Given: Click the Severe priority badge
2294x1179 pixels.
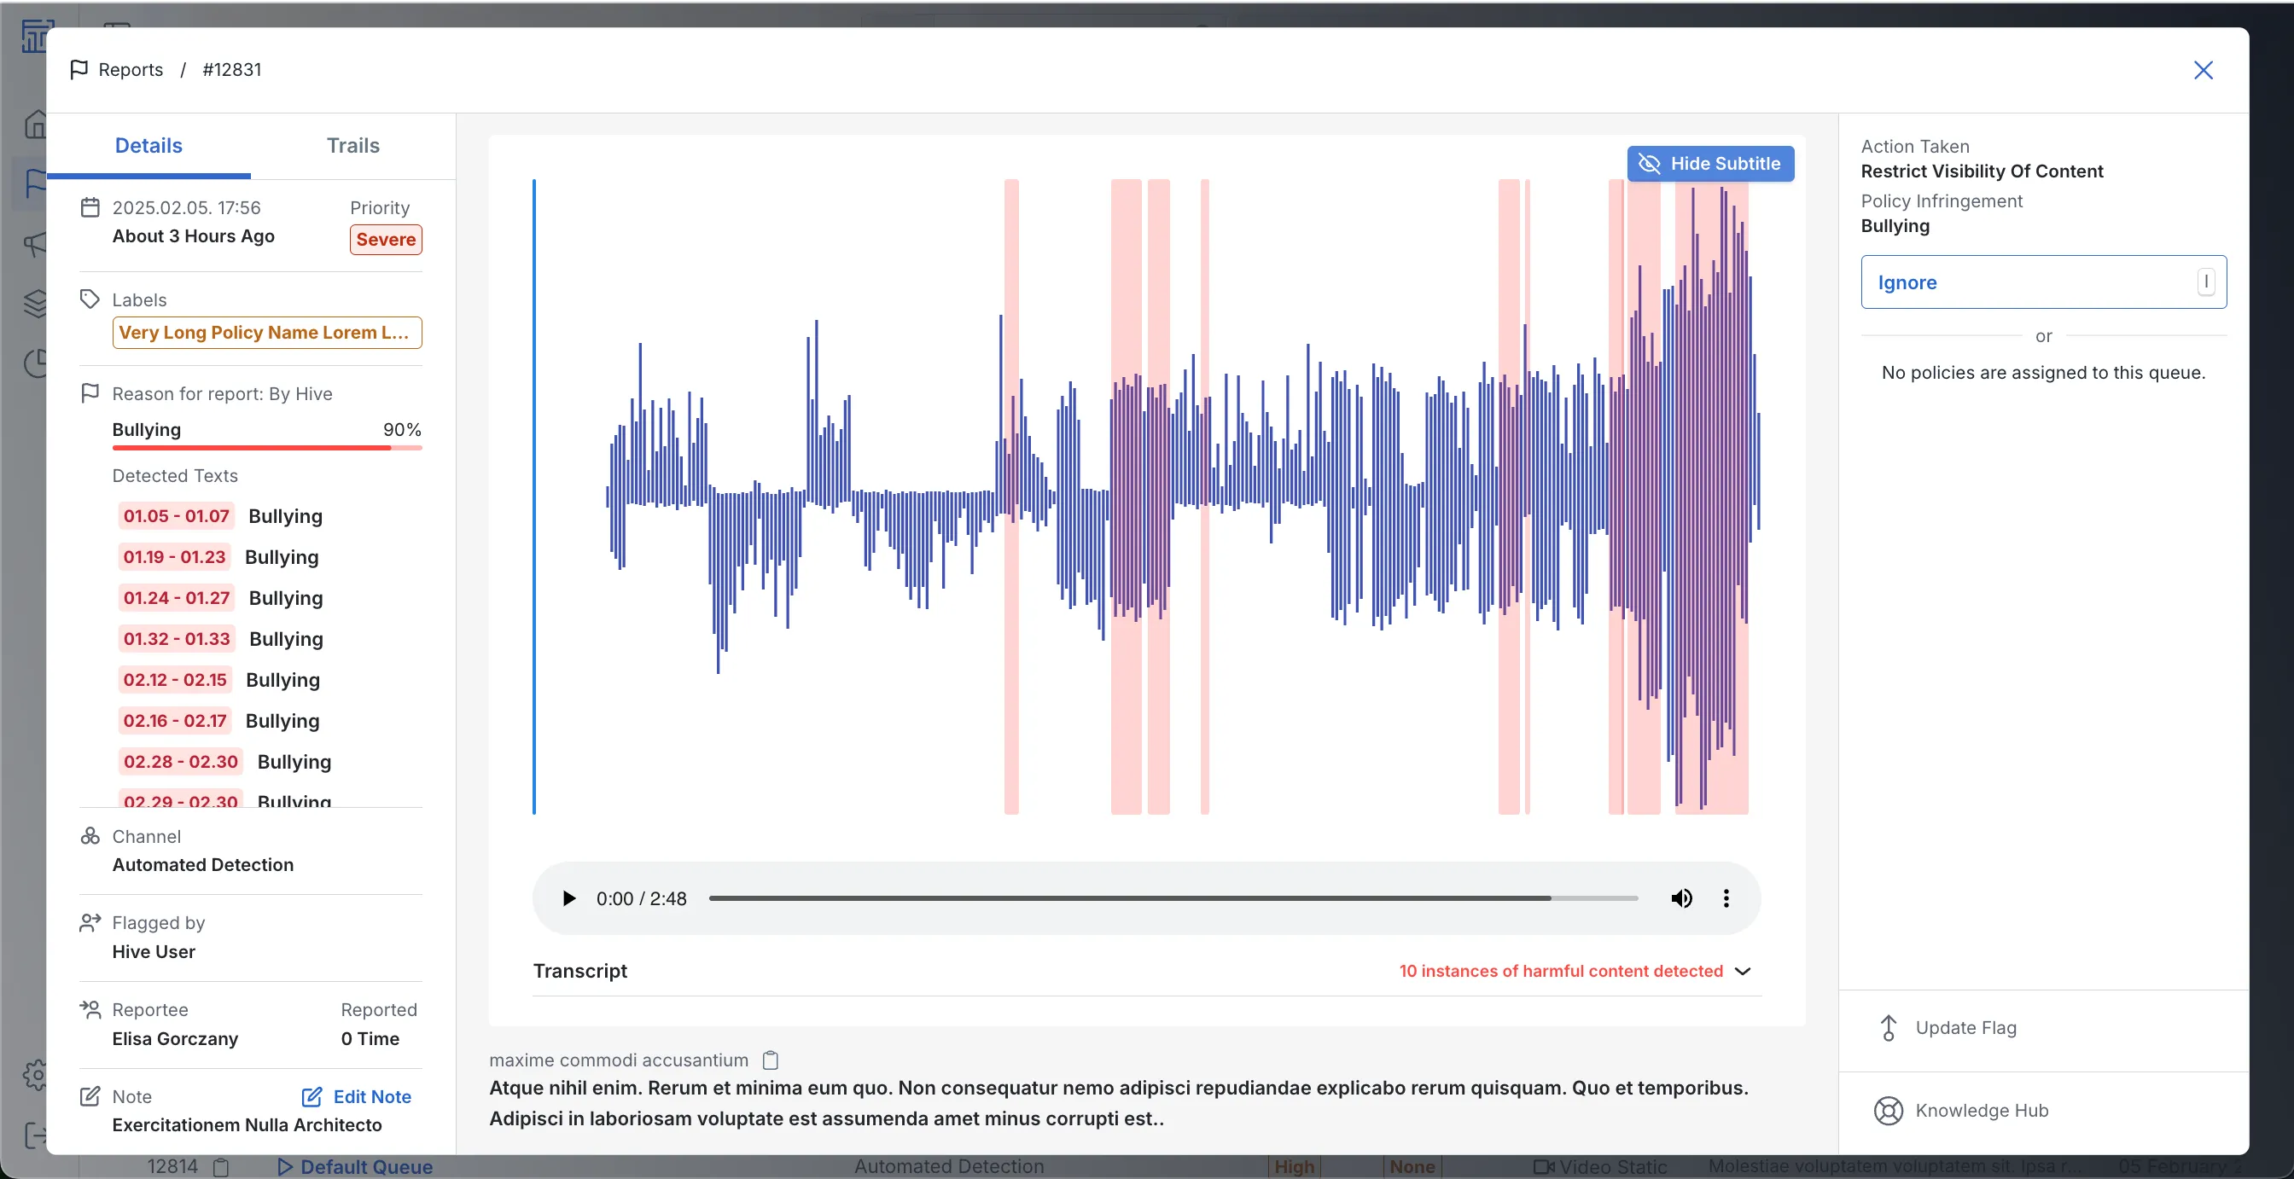Looking at the screenshot, I should click(386, 240).
